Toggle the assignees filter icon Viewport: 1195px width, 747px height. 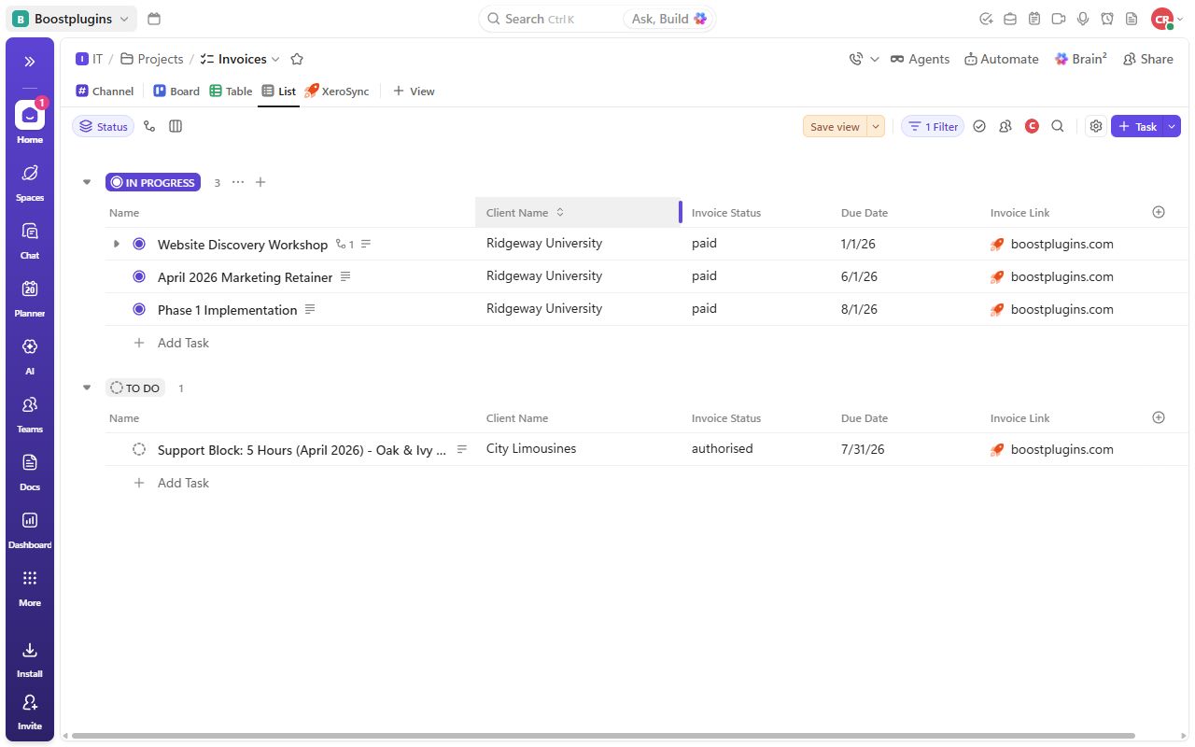(1005, 126)
